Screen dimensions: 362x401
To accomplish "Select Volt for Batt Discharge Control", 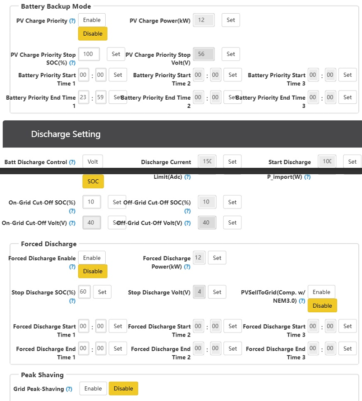I will [x=93, y=161].
